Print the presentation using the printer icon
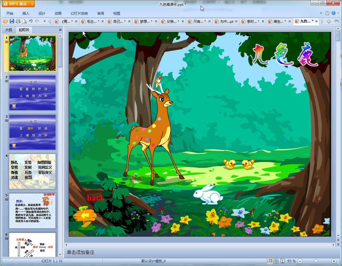 pos(18,21)
